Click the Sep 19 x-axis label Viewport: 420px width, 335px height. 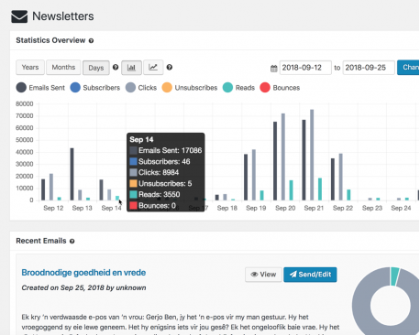coord(256,208)
